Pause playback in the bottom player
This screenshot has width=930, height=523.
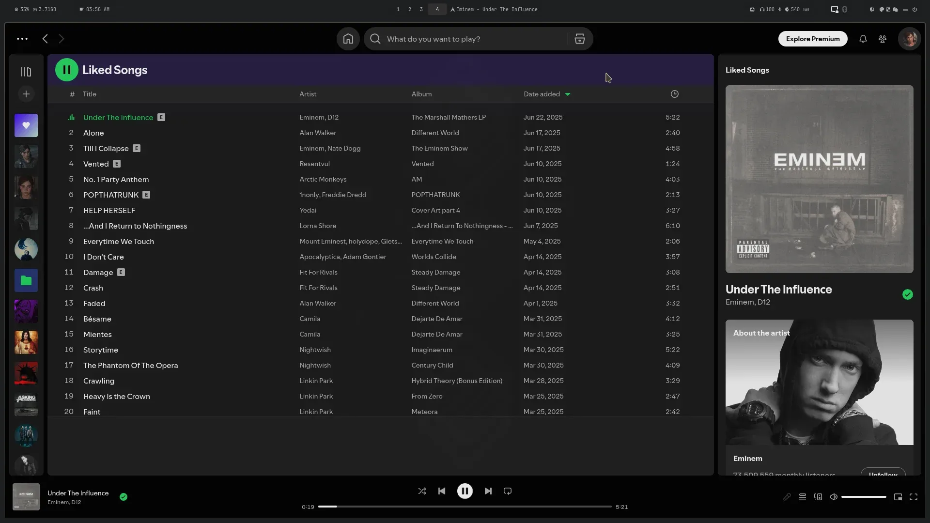click(x=465, y=491)
